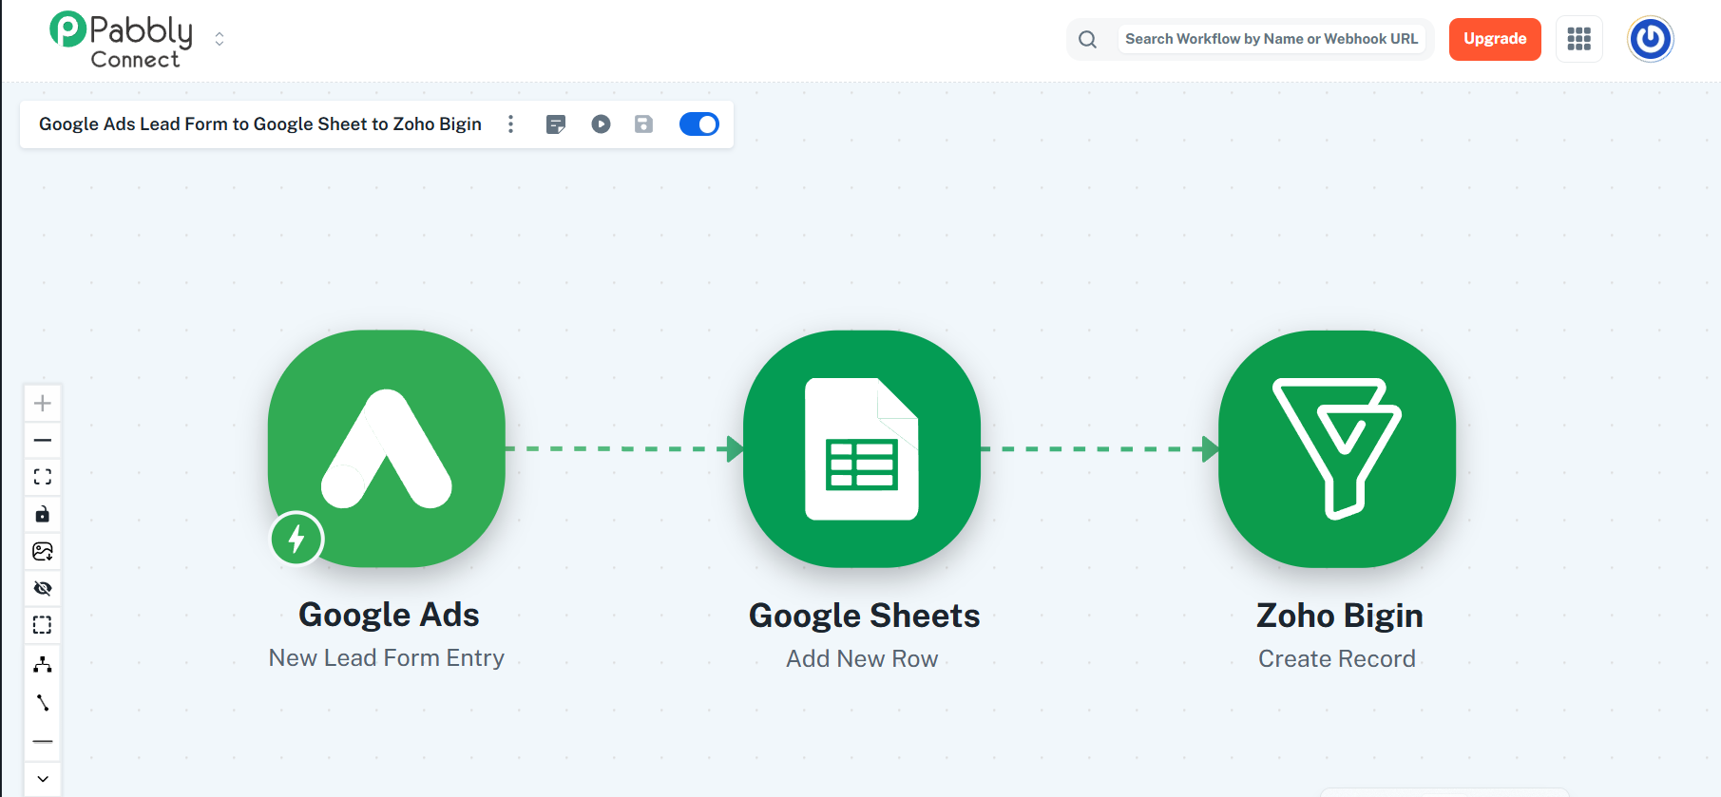Click the connector between Google Ads and Sheets
Screen dimensions: 1721x797
click(624, 448)
